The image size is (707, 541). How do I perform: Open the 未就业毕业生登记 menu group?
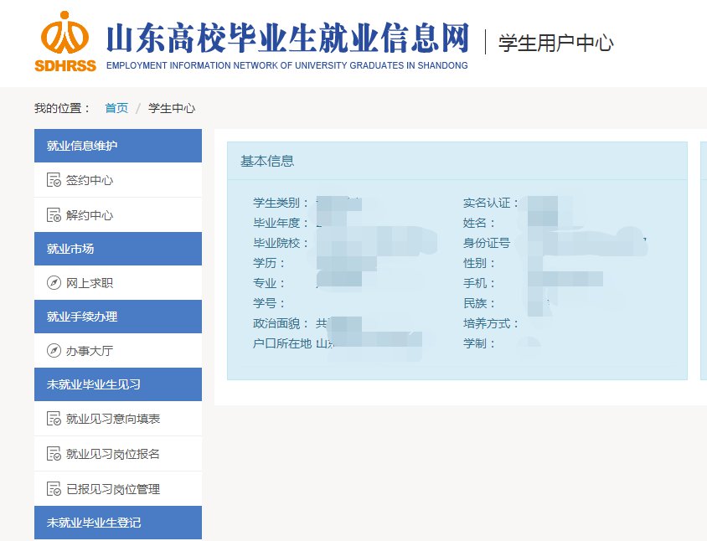(117, 523)
